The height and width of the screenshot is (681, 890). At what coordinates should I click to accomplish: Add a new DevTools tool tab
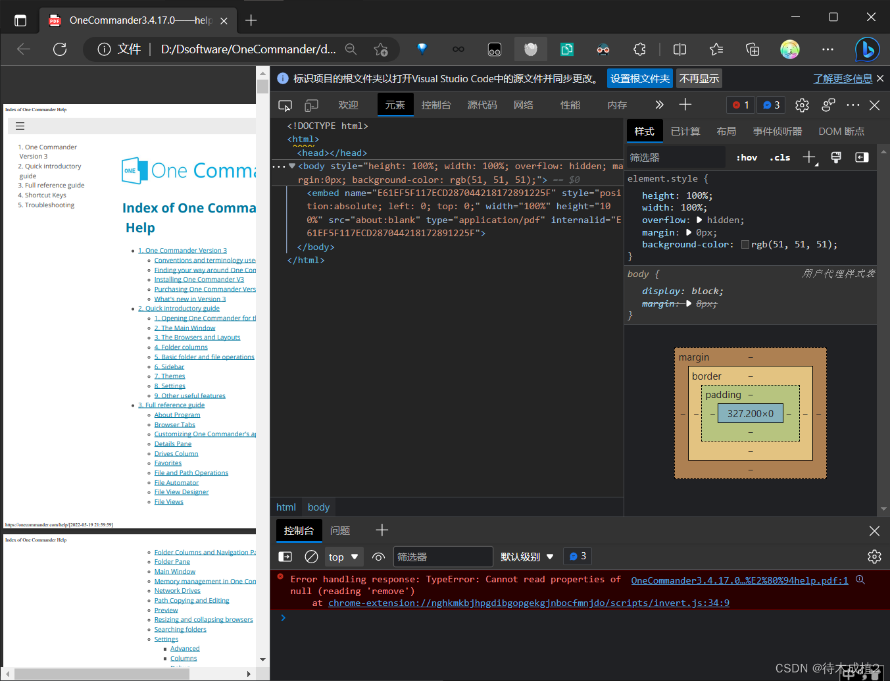[x=685, y=105]
